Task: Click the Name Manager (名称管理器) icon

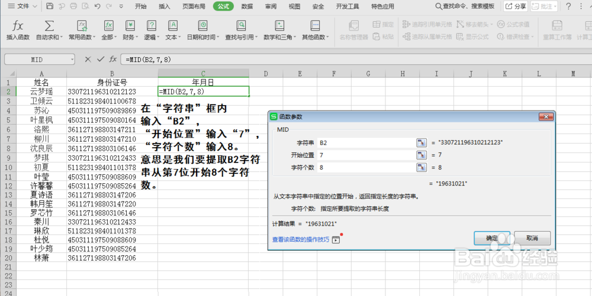Action: click(354, 25)
